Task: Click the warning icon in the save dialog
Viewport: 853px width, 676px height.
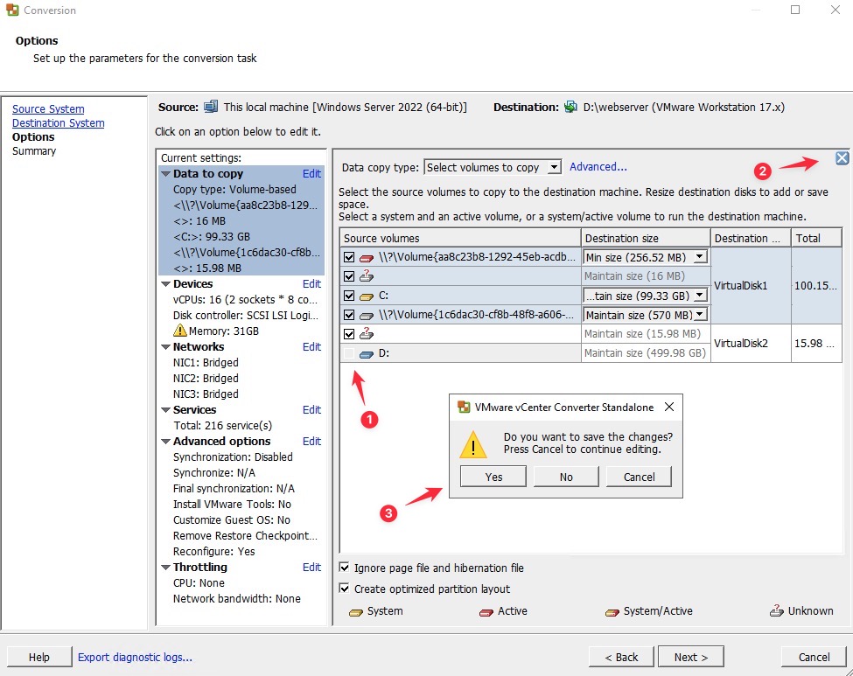Action: [x=472, y=444]
